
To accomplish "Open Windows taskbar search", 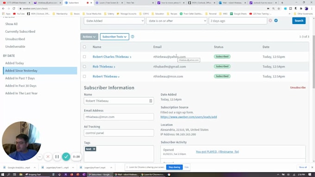I will (x=9, y=175).
